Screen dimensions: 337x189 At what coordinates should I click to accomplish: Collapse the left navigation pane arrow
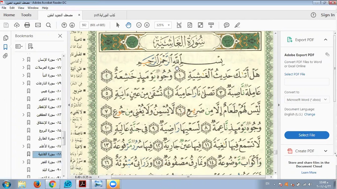[x=69, y=105]
